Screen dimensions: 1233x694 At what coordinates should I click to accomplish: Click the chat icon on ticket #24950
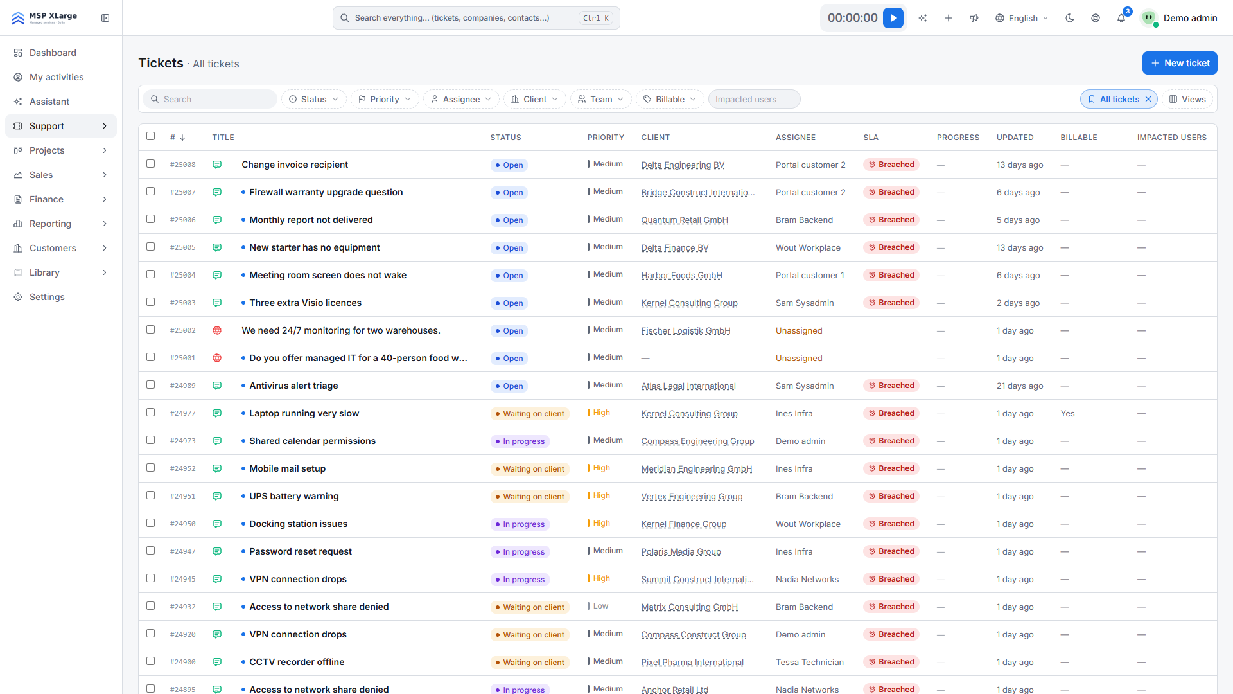(217, 524)
